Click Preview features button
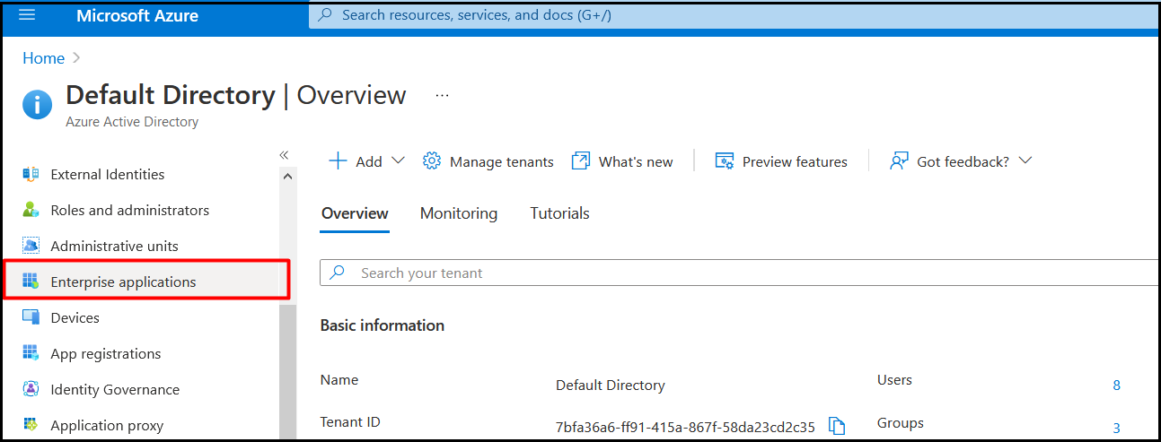This screenshot has height=442, width=1161. pos(781,161)
